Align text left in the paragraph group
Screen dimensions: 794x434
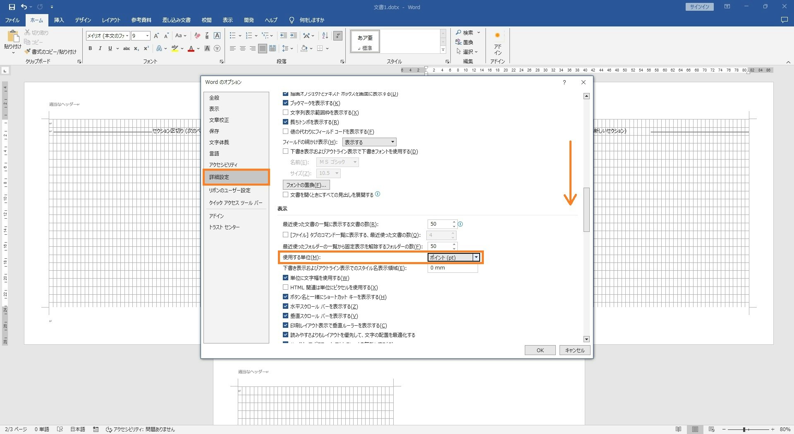coord(233,48)
